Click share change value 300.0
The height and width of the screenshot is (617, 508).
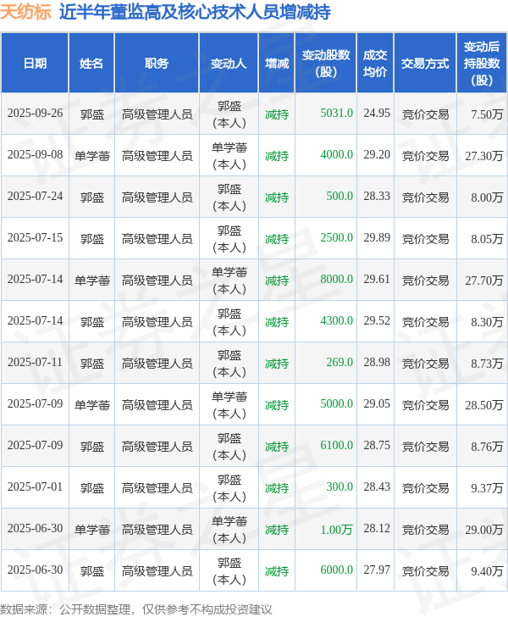(340, 487)
